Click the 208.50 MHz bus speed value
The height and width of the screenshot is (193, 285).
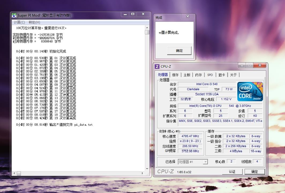point(190,146)
